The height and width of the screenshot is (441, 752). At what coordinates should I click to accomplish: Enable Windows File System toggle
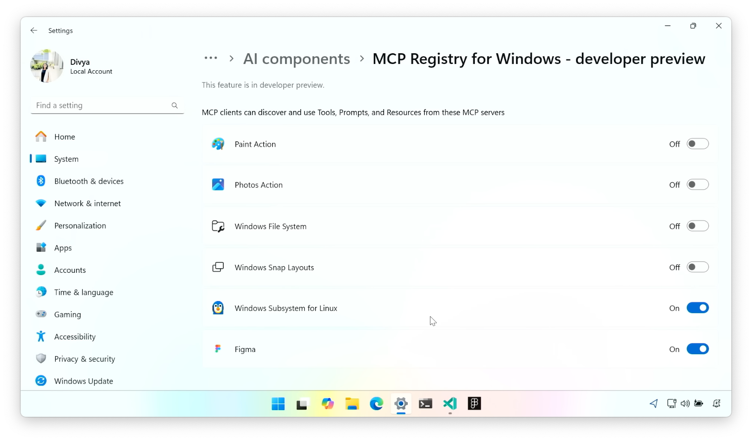[x=698, y=226]
